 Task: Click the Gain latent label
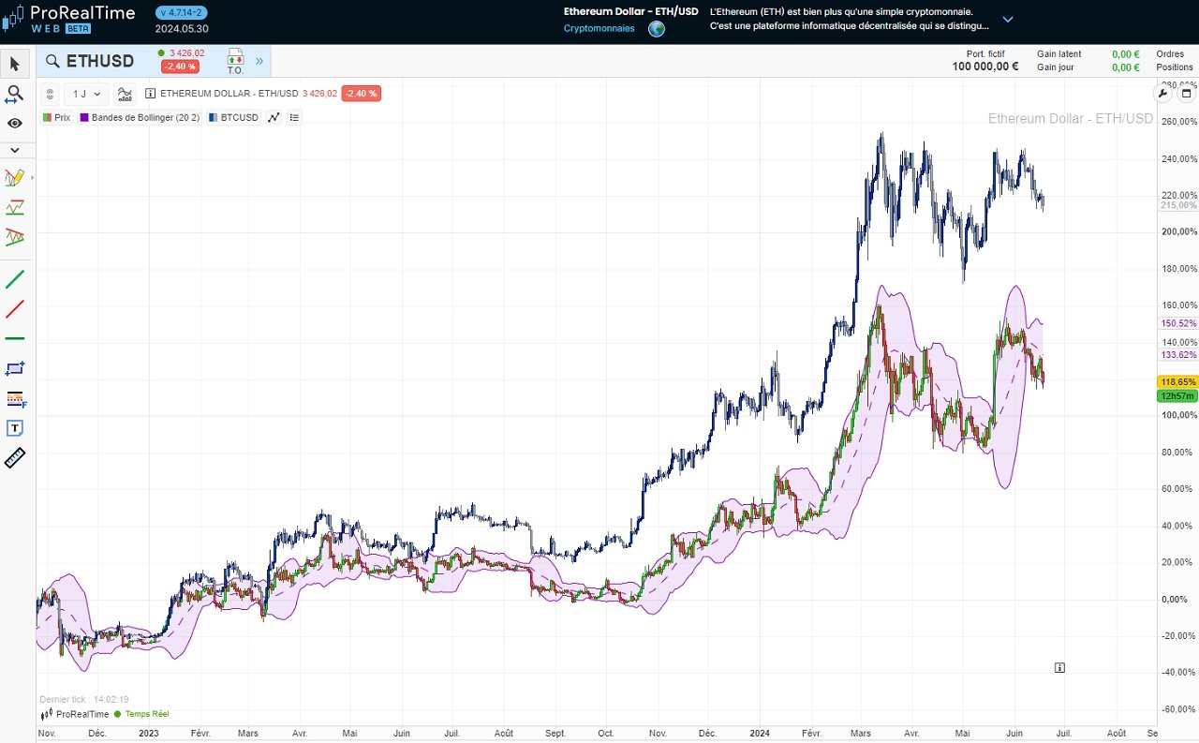1058,54
